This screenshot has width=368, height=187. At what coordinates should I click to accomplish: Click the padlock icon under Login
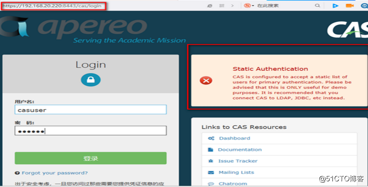(x=91, y=80)
